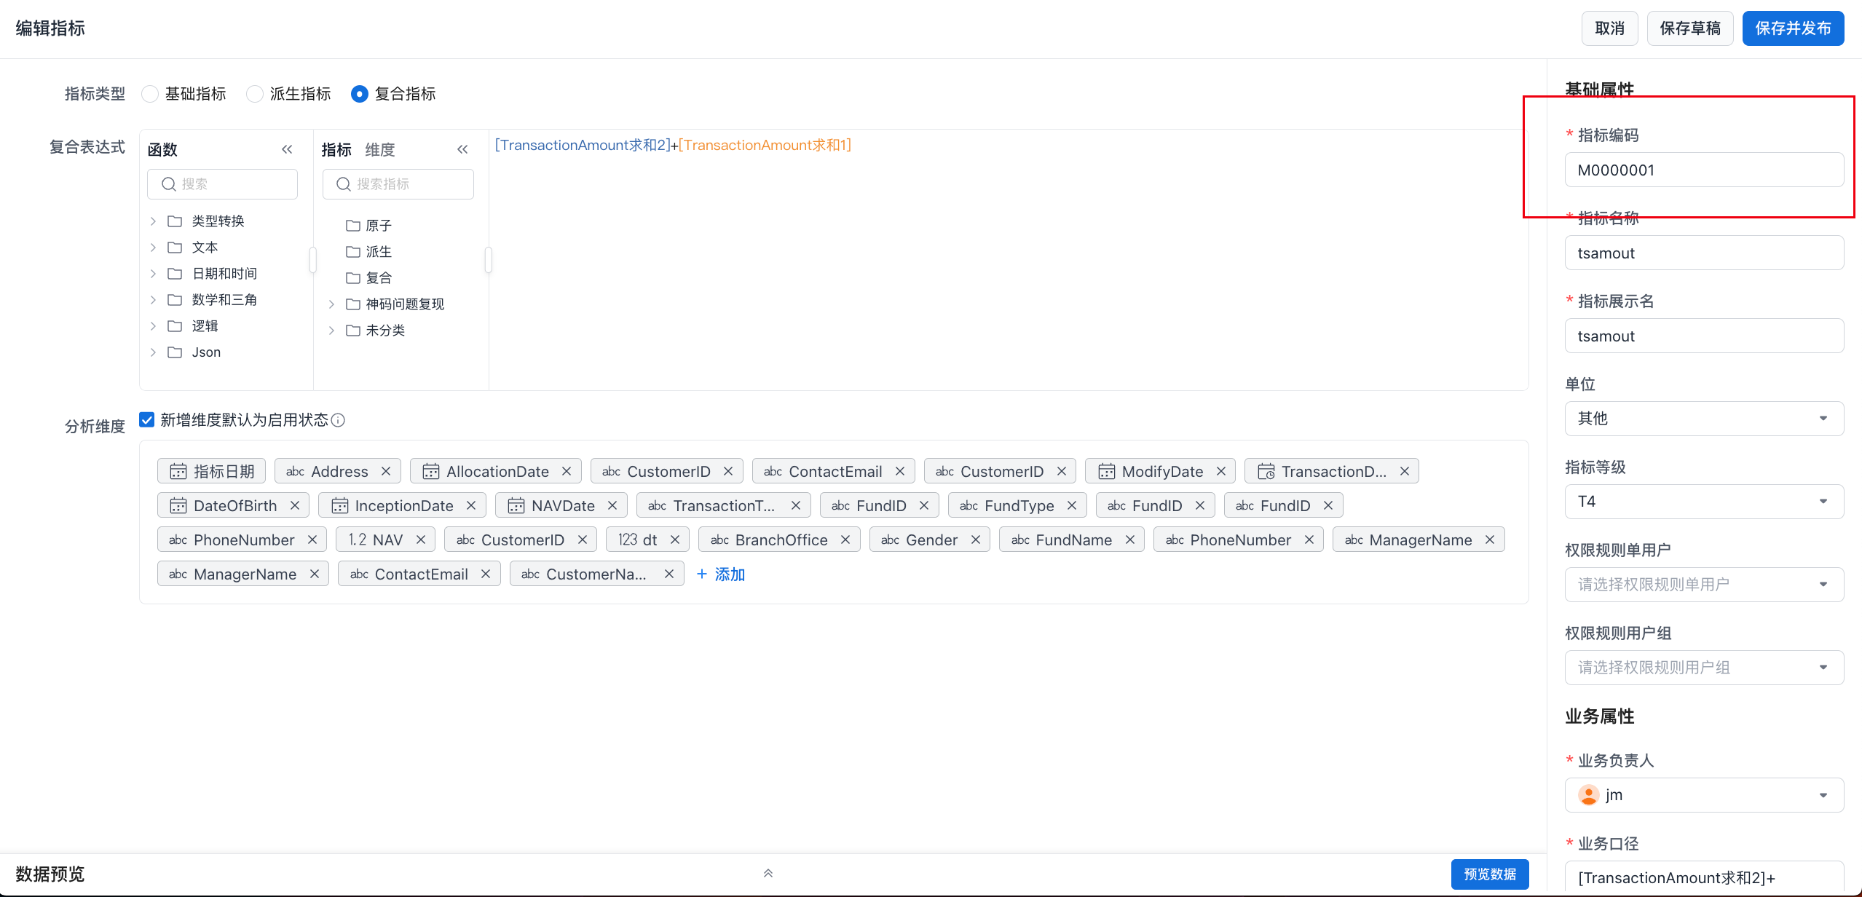1862x897 pixels.
Task: Select the 基础指标 radio button
Action: point(150,94)
